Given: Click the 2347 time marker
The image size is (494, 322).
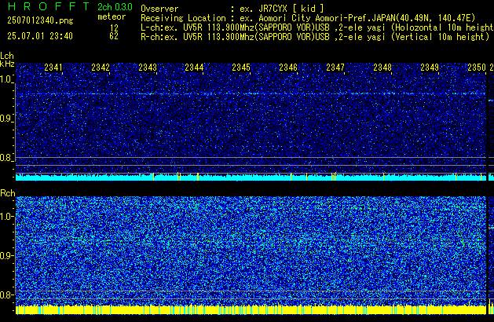Looking at the screenshot, I should 335,68.
